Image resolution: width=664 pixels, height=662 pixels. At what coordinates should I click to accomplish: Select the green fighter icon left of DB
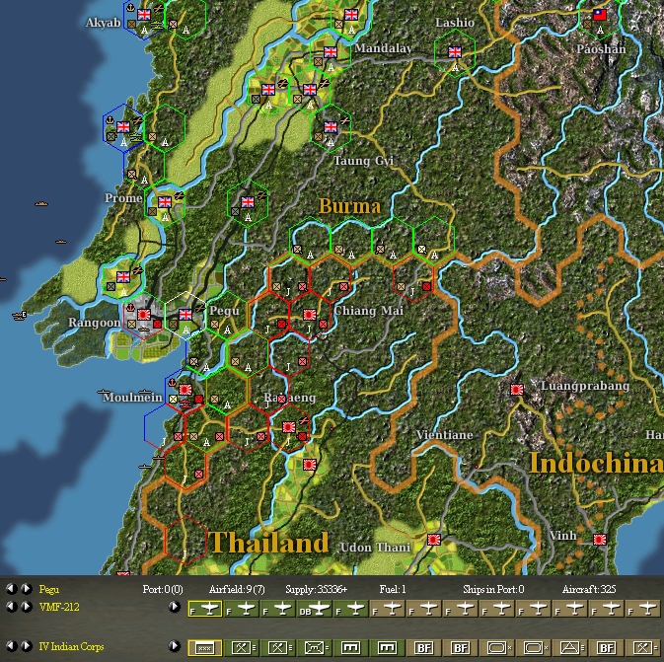(x=277, y=608)
